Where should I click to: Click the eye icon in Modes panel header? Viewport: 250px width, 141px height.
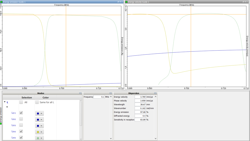80,93
